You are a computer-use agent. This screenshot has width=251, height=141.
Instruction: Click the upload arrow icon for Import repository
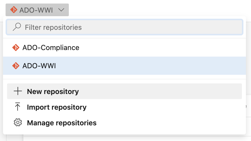pos(18,107)
